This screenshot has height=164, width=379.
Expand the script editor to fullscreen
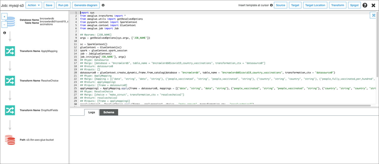tap(373, 15)
